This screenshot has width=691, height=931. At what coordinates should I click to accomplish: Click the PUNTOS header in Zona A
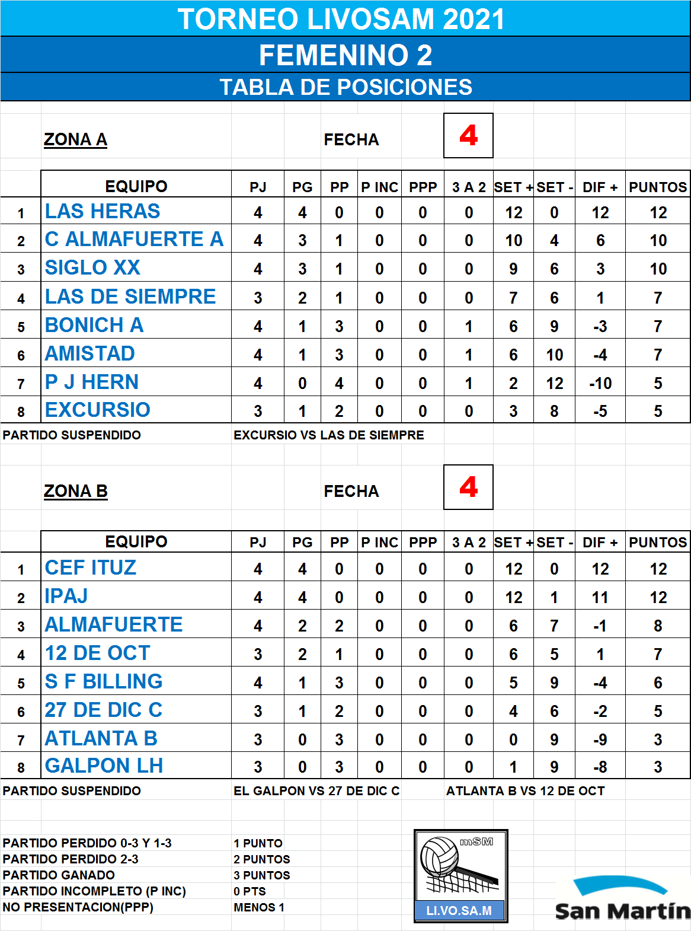click(658, 187)
